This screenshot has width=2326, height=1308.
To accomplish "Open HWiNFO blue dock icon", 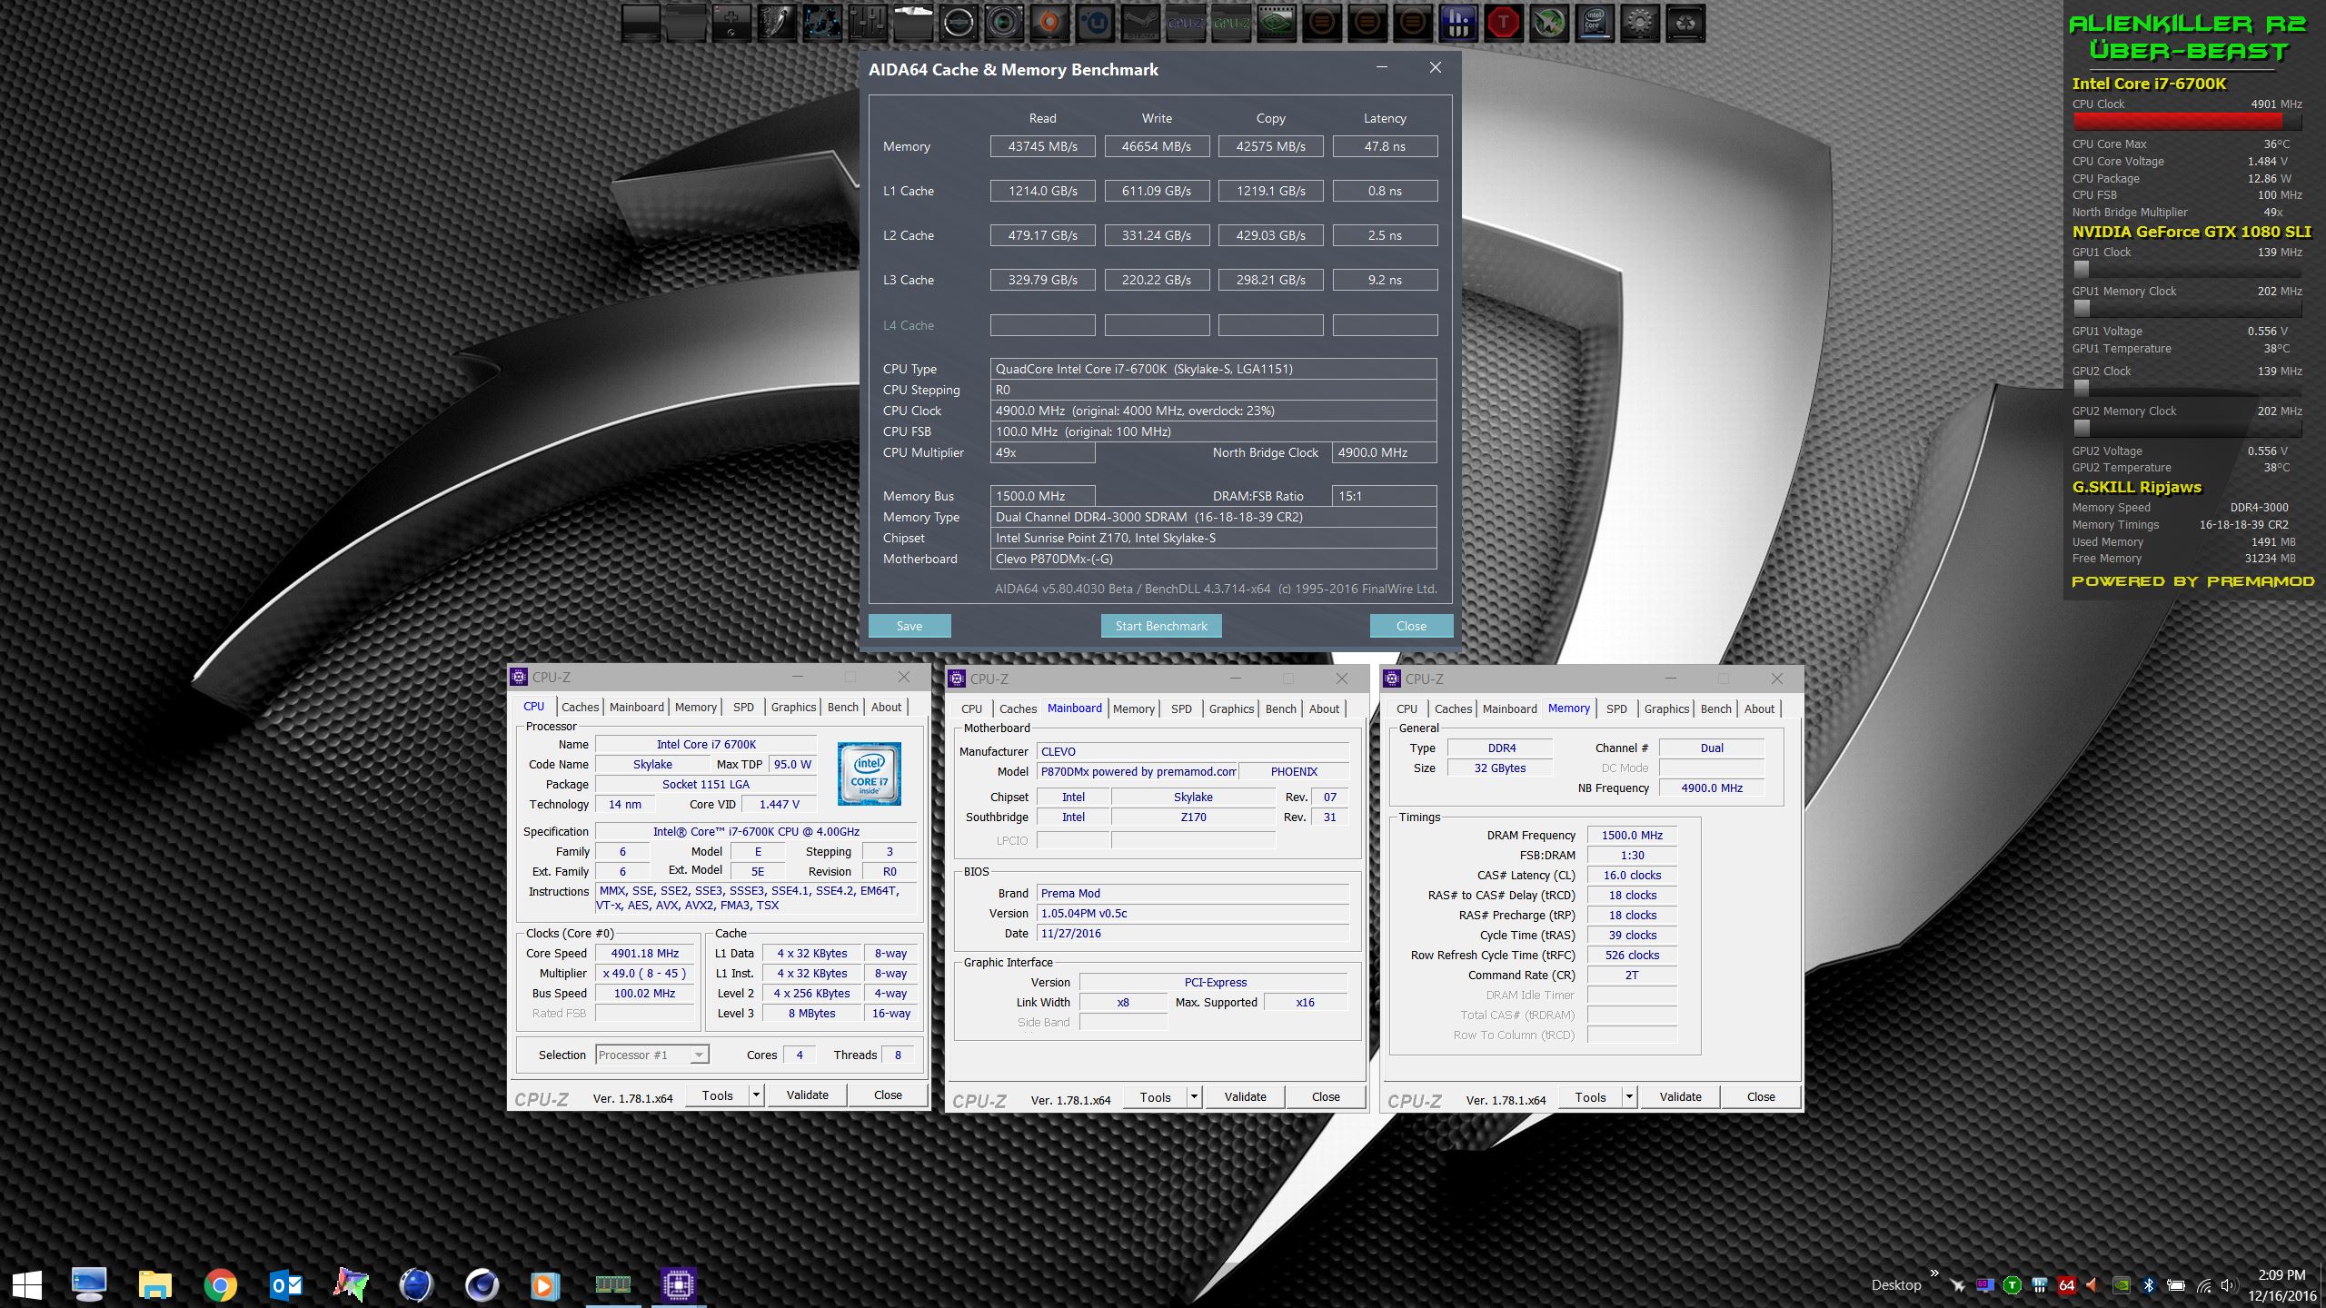I will tap(1458, 24).
